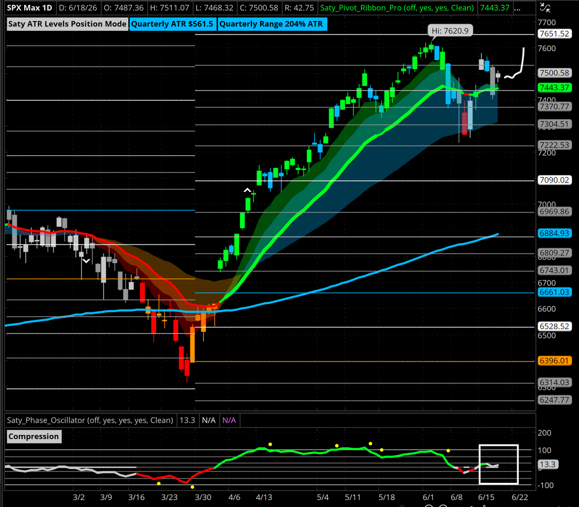The width and height of the screenshot is (579, 507).
Task: Click the 6969.86 price axis label
Action: [x=554, y=212]
